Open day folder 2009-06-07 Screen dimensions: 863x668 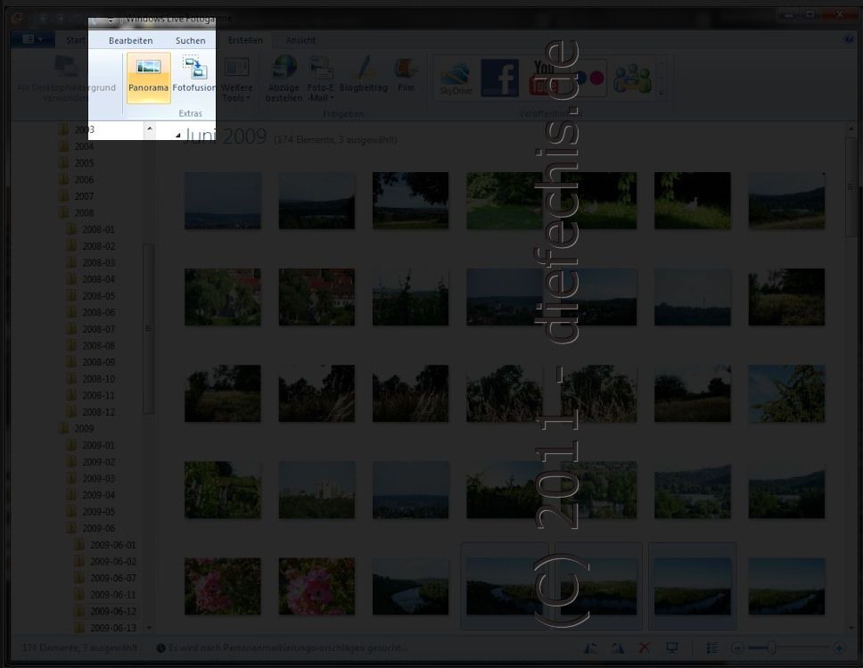pyautogui.click(x=113, y=578)
